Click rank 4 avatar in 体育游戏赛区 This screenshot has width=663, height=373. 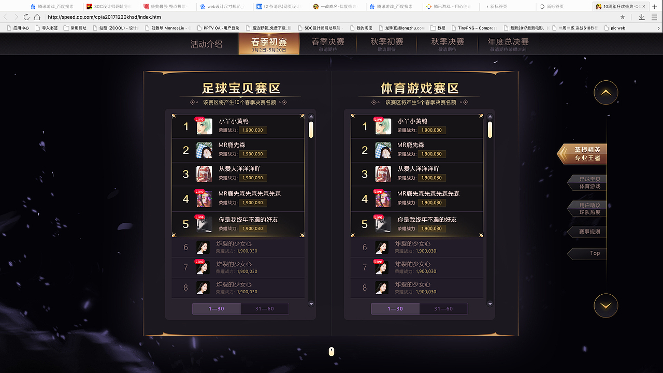[383, 199]
